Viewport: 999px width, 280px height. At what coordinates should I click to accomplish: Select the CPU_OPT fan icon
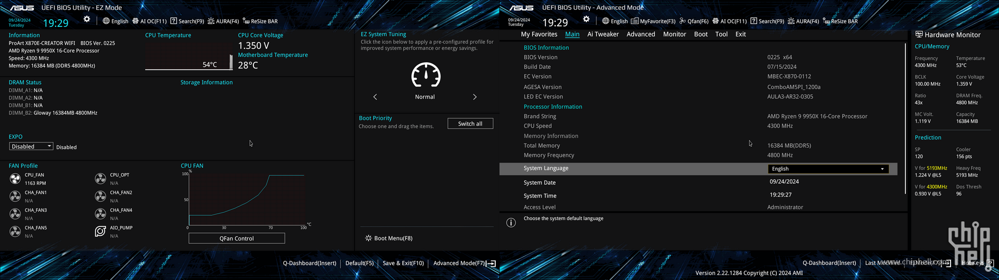(x=100, y=179)
